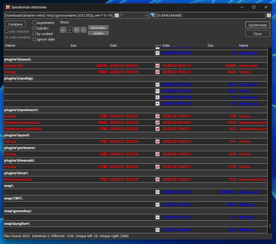Screen dimensions: 276x244
Task: Click copy-left arrow icon for shdancer.avi
Action: click(x=157, y=192)
